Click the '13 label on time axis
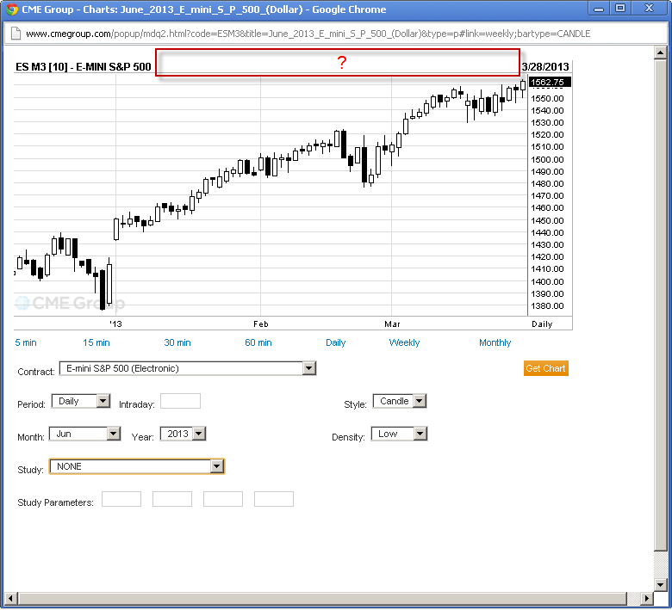This screenshot has width=672, height=610. pos(115,324)
